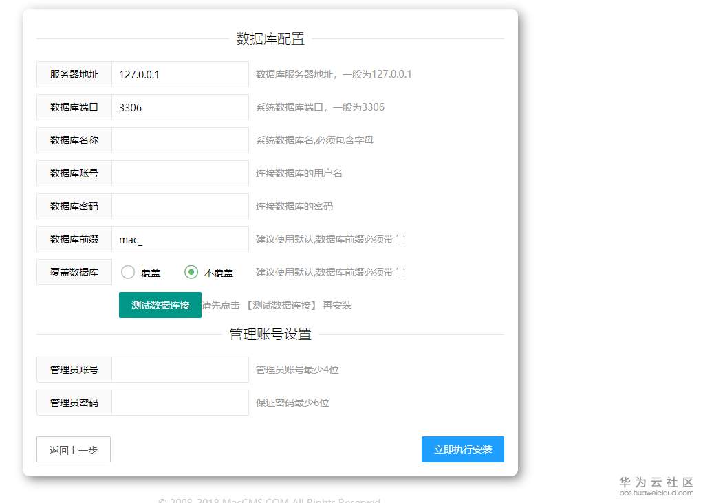This screenshot has width=703, height=503.
Task: Click the 管理员账号 input field
Action: 180,369
